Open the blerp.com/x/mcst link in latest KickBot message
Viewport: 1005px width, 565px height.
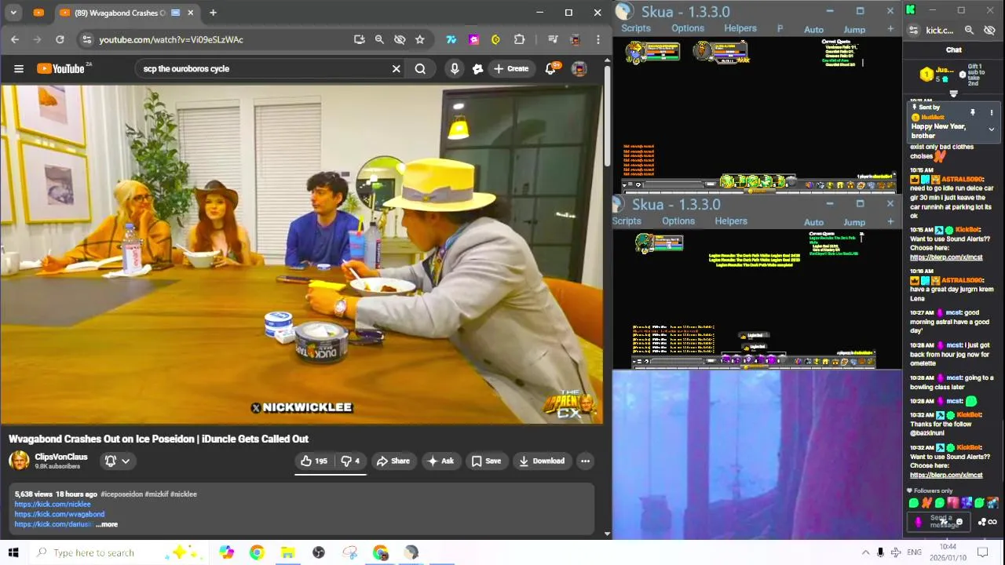946,475
